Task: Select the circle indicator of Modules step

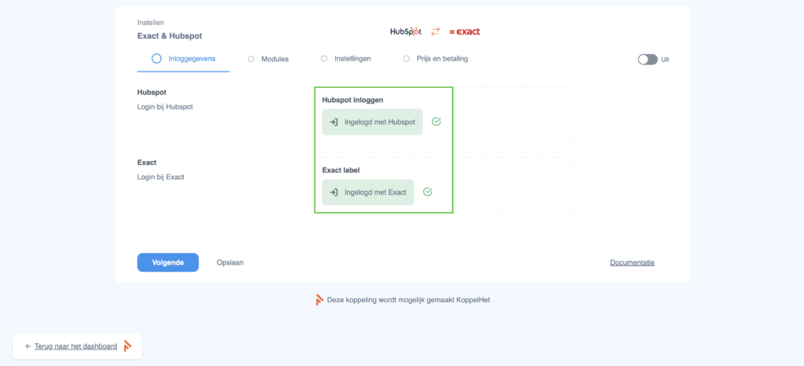Action: click(x=251, y=59)
